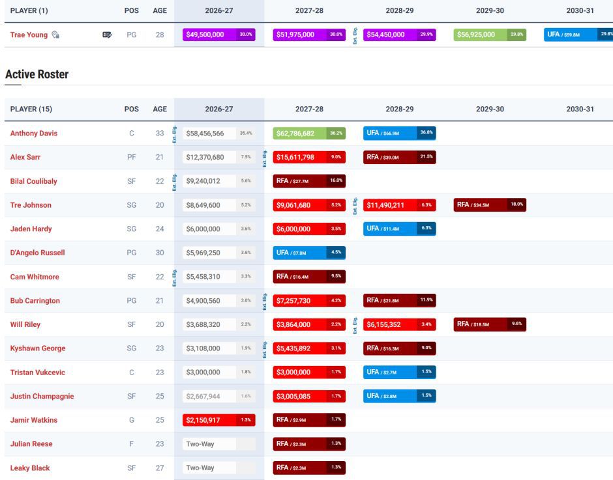Open Alex Sarr player link

tap(25, 157)
